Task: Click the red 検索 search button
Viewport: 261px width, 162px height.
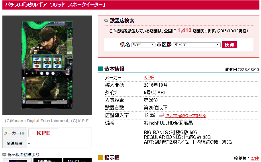Action: [x=230, y=45]
